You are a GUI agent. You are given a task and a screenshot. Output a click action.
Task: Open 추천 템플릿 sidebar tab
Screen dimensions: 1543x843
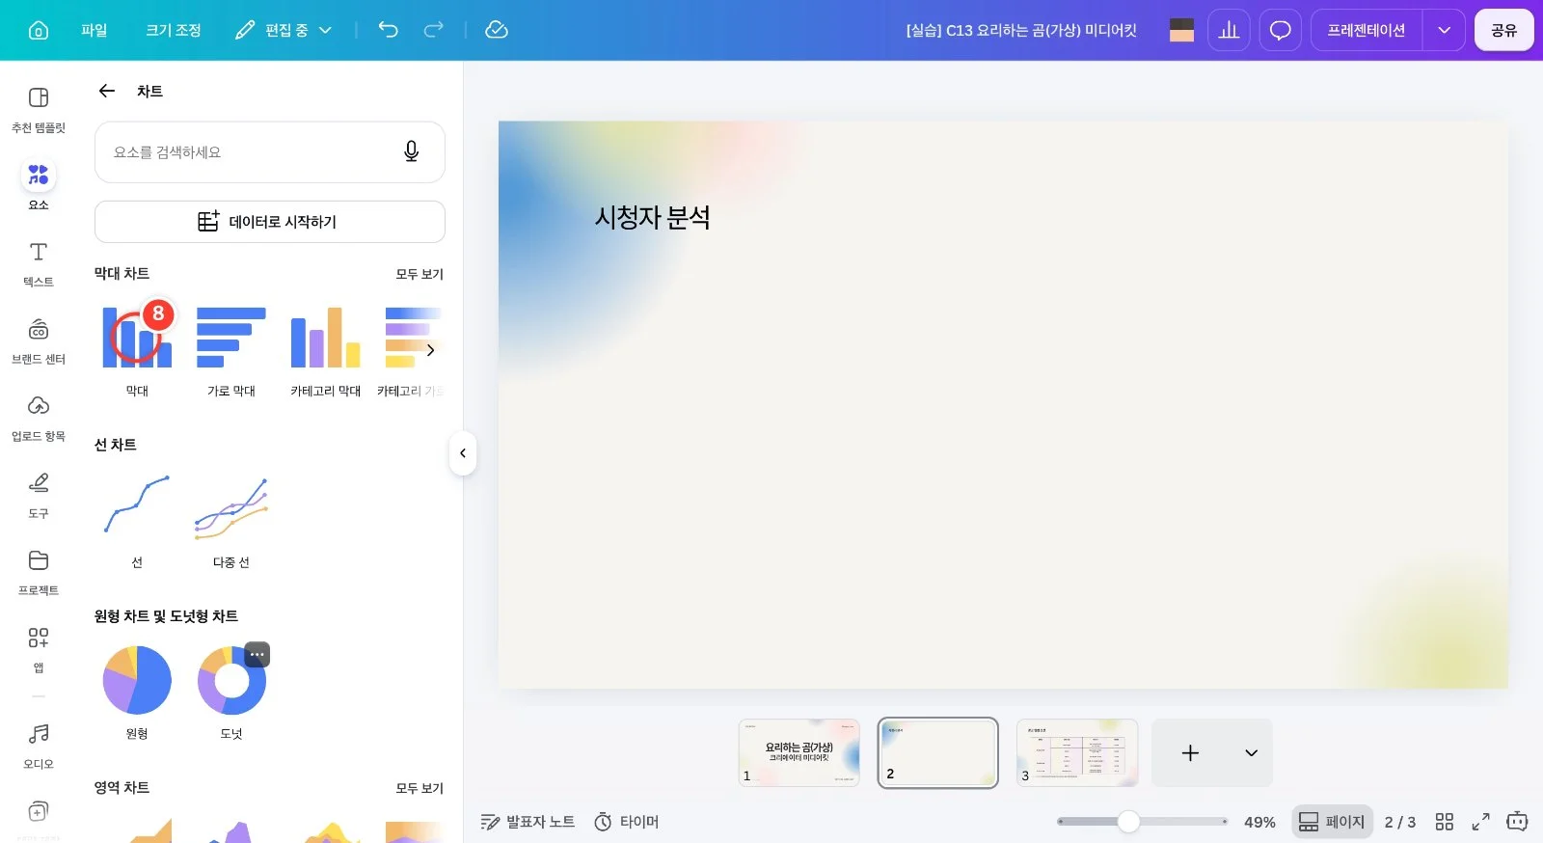[39, 110]
